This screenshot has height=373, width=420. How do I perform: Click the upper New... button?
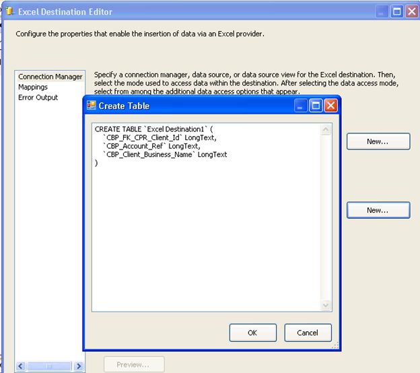pos(378,141)
